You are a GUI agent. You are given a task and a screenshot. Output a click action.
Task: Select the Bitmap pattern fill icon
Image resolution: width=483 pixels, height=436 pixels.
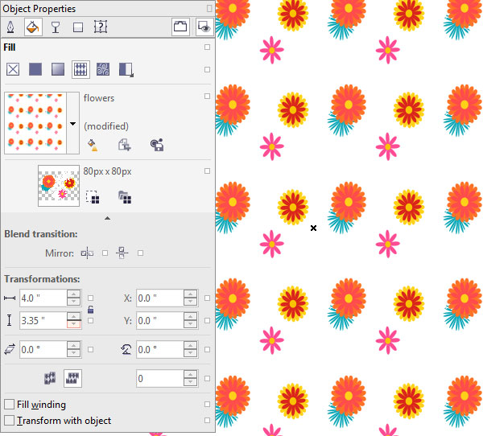103,69
